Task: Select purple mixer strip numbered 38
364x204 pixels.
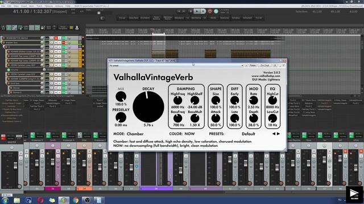Action: point(156,189)
